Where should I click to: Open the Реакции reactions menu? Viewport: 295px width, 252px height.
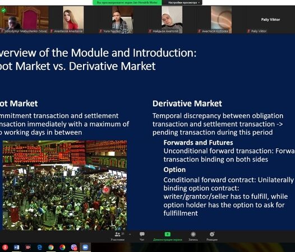212,236
